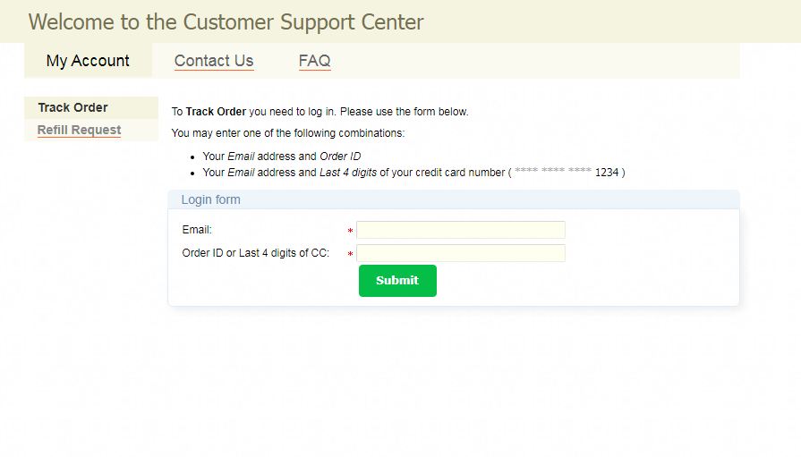The image size is (801, 457).
Task: Click the masked credit card example ending in 1234
Action: [567, 172]
